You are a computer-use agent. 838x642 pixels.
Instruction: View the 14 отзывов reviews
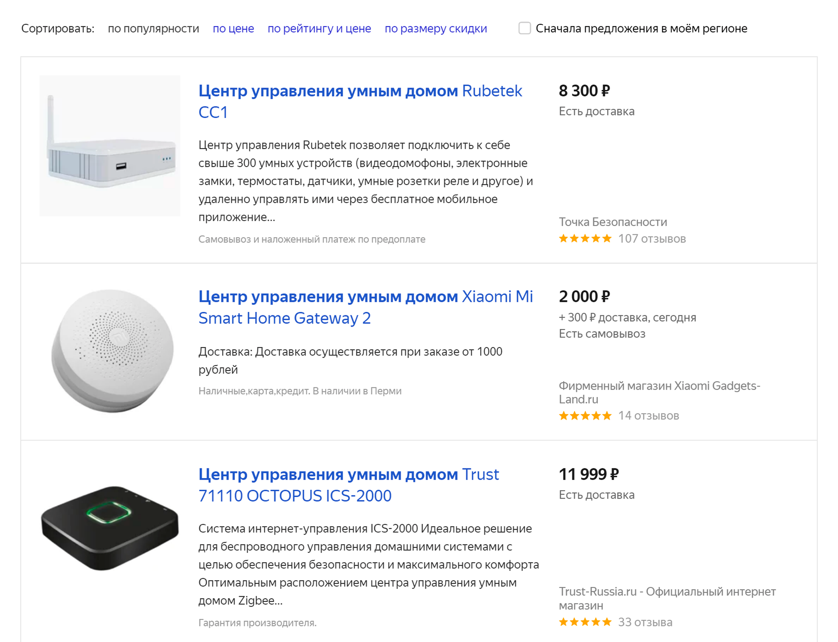click(x=649, y=416)
